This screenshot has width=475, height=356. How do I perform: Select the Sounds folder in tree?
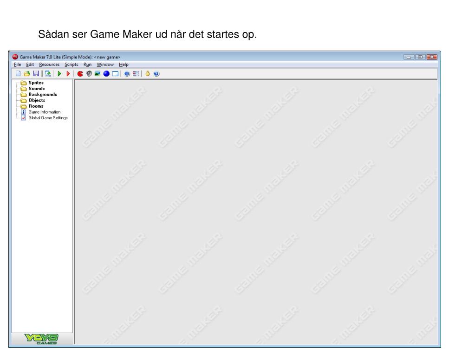tap(36, 88)
